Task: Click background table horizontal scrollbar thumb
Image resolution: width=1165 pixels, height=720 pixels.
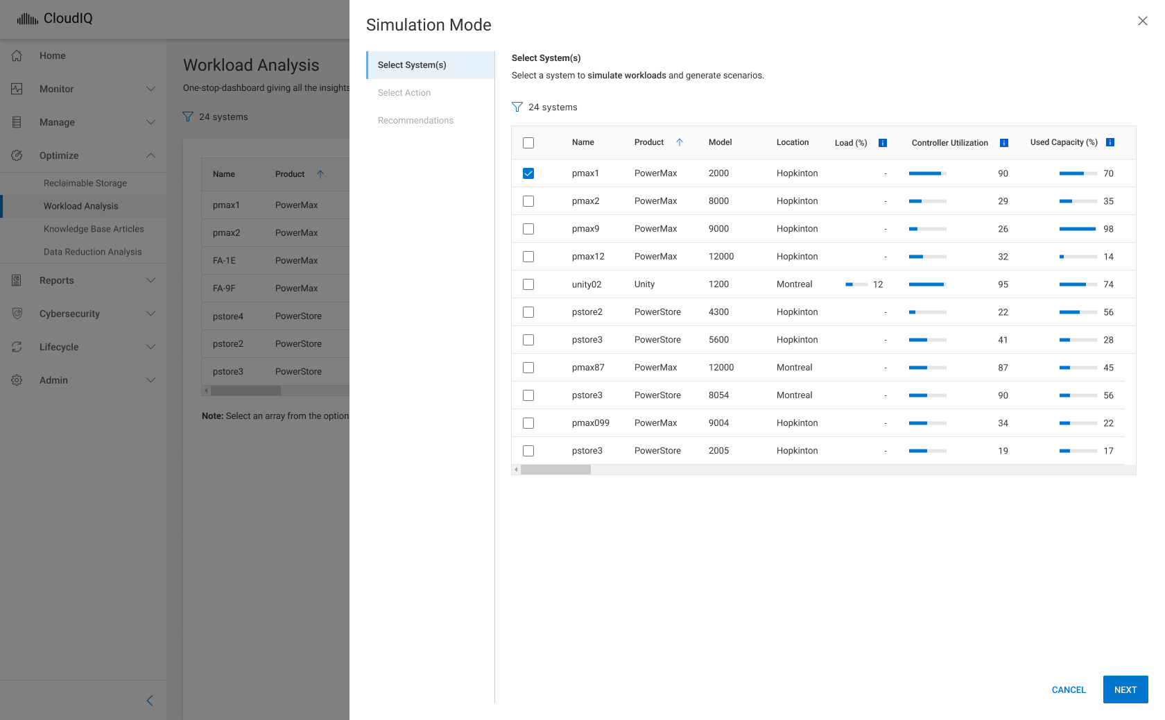Action: pyautogui.click(x=245, y=391)
